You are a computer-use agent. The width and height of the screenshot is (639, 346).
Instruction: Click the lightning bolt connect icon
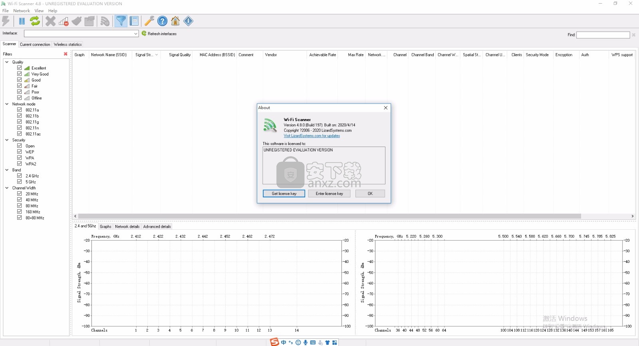[6, 21]
